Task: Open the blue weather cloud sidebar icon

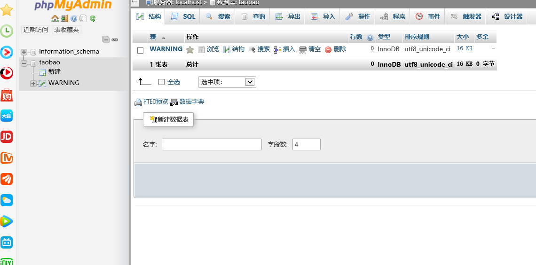Action: click(7, 200)
